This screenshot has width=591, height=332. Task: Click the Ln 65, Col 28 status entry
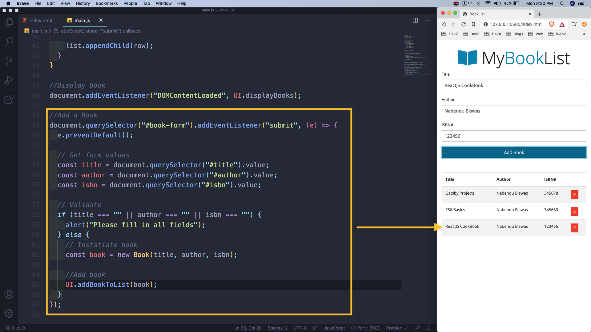tap(248, 328)
